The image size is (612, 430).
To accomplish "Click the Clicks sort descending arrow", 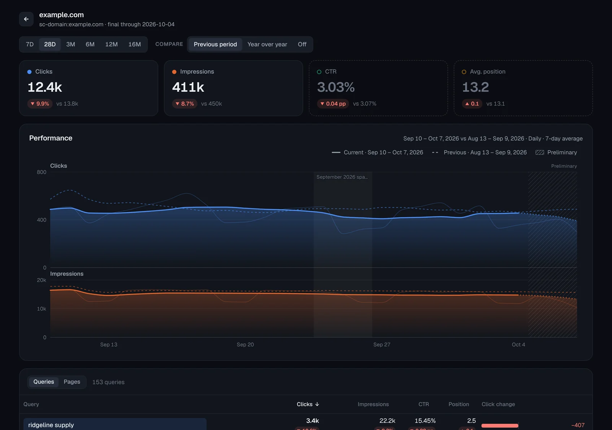I will coord(317,404).
